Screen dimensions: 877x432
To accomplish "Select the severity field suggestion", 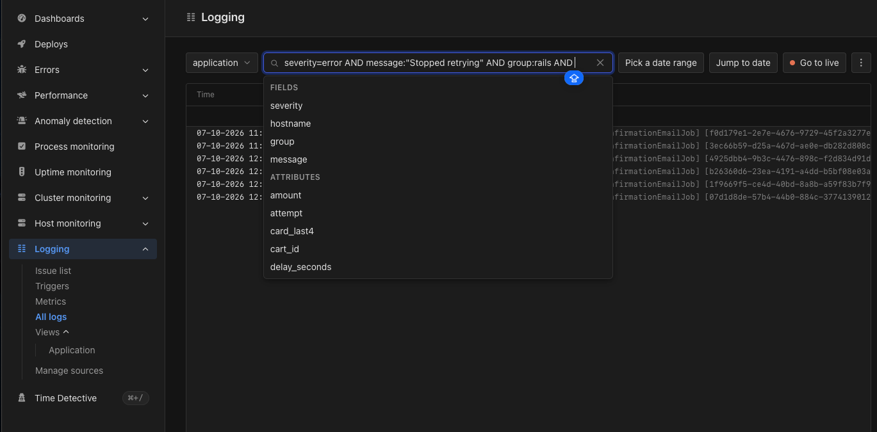I will [438, 106].
